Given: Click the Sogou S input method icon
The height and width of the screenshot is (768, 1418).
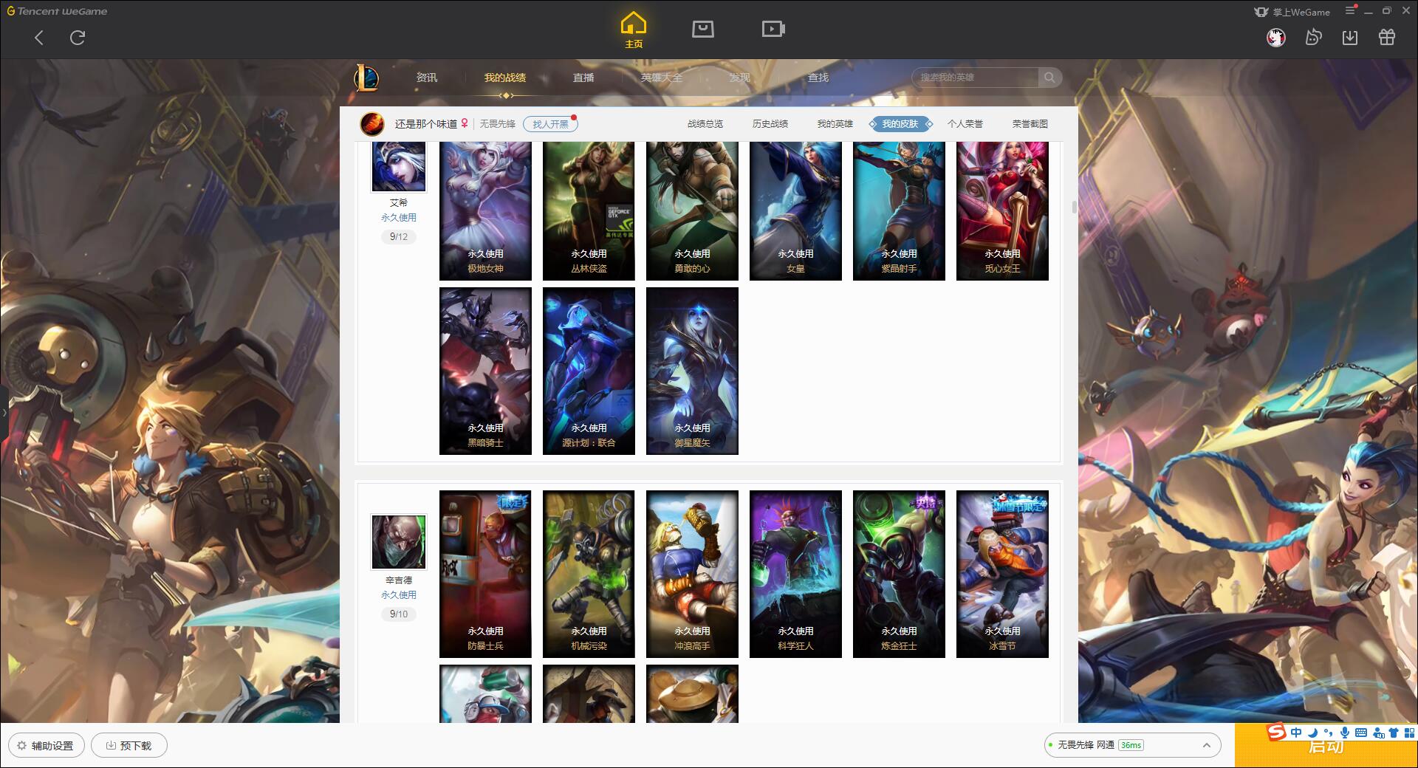Looking at the screenshot, I should (x=1277, y=732).
